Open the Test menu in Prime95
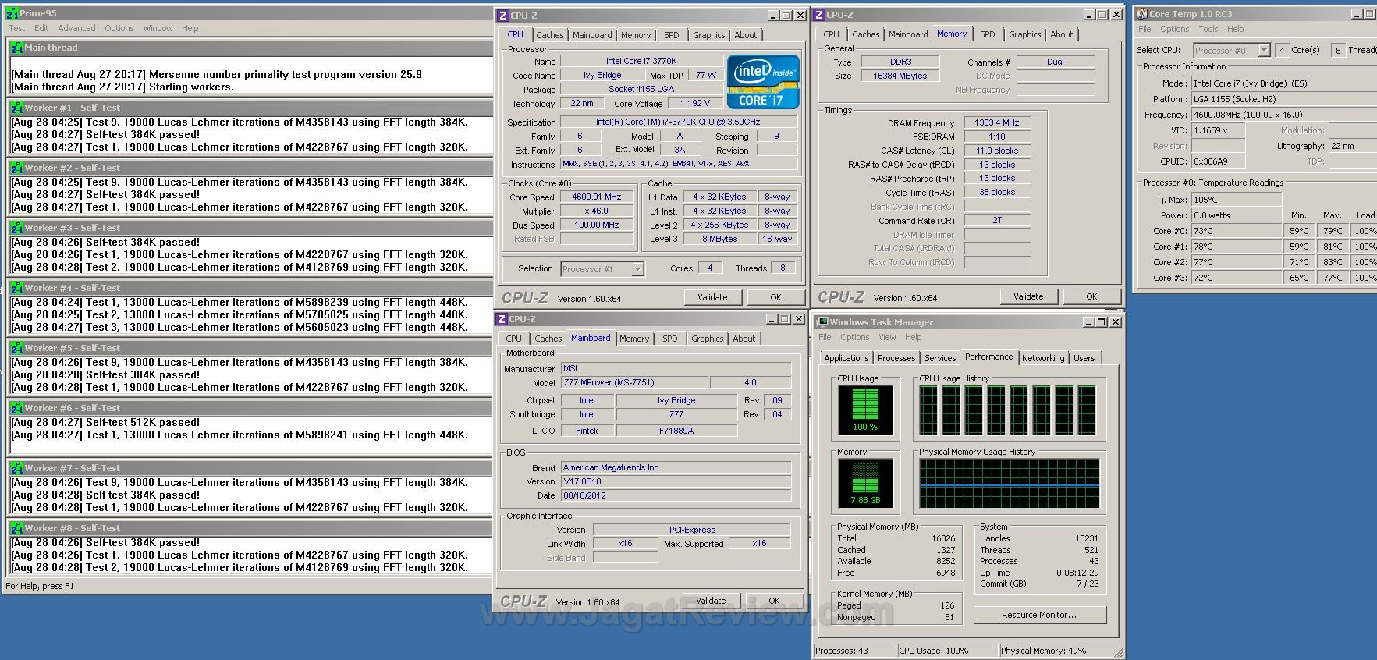 [x=17, y=28]
